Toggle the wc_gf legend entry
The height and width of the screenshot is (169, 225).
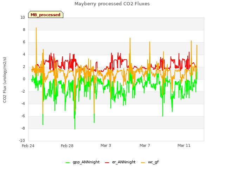pyautogui.click(x=150, y=162)
